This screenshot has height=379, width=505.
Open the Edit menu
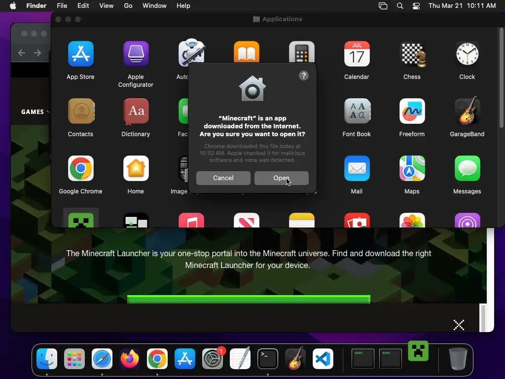tap(83, 6)
